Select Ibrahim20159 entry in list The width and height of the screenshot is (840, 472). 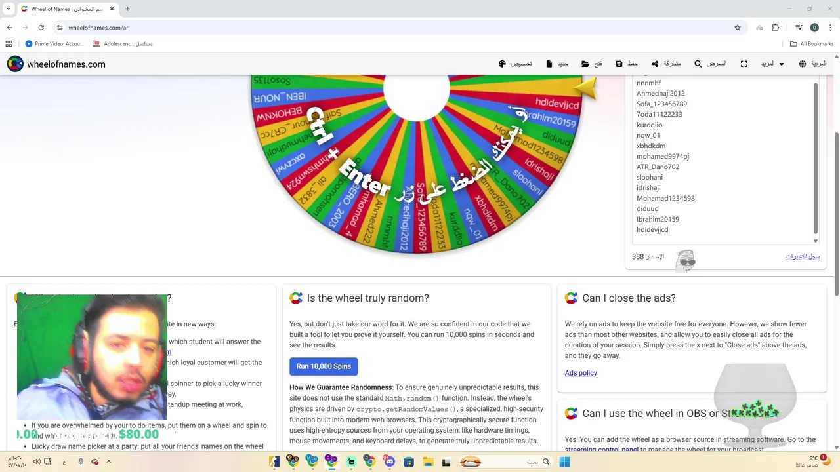tap(658, 219)
